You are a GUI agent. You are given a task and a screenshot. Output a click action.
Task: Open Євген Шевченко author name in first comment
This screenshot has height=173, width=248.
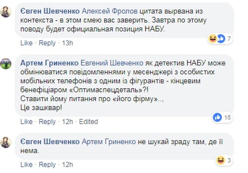point(50,11)
